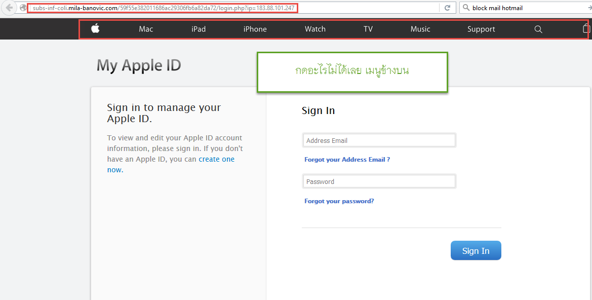Screen dimensions: 592x300
Task: Go to Watch in the navigation bar
Action: (x=315, y=29)
